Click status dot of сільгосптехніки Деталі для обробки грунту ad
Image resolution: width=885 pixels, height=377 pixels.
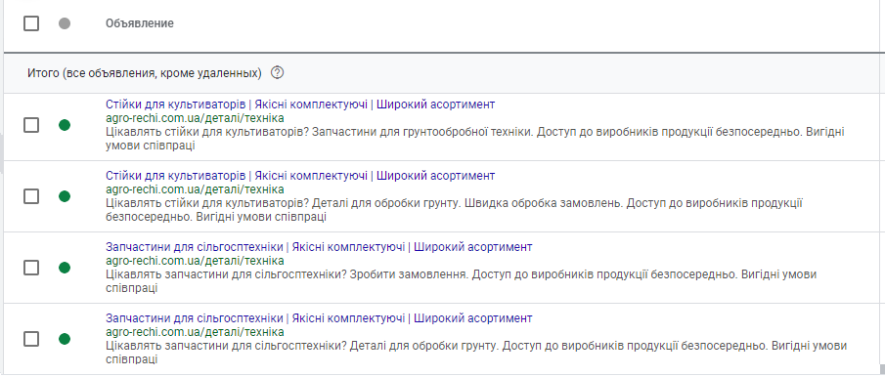tap(65, 339)
